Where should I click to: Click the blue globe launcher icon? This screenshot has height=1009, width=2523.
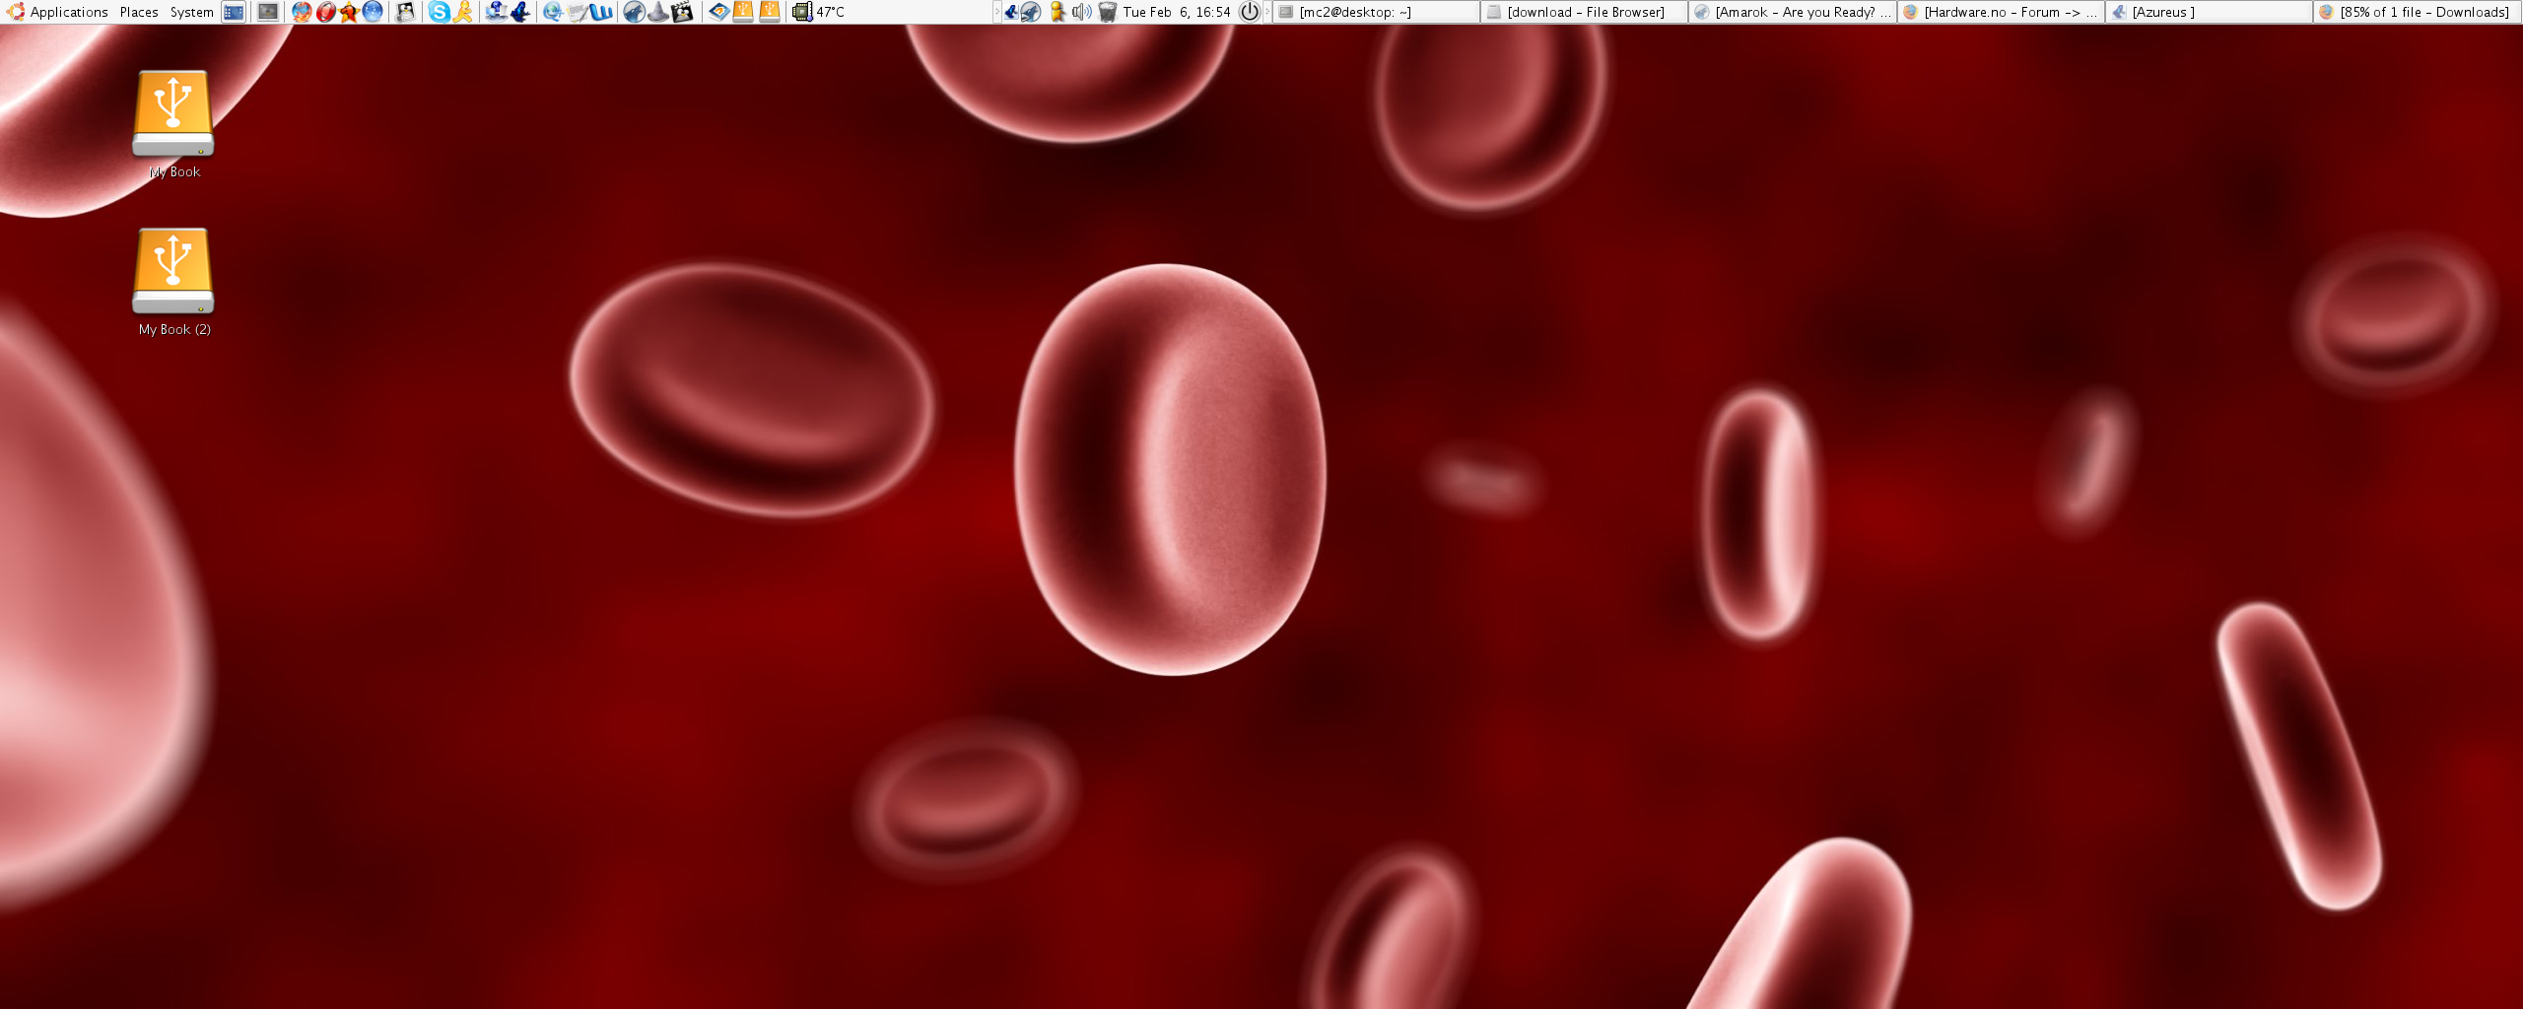[x=373, y=12]
